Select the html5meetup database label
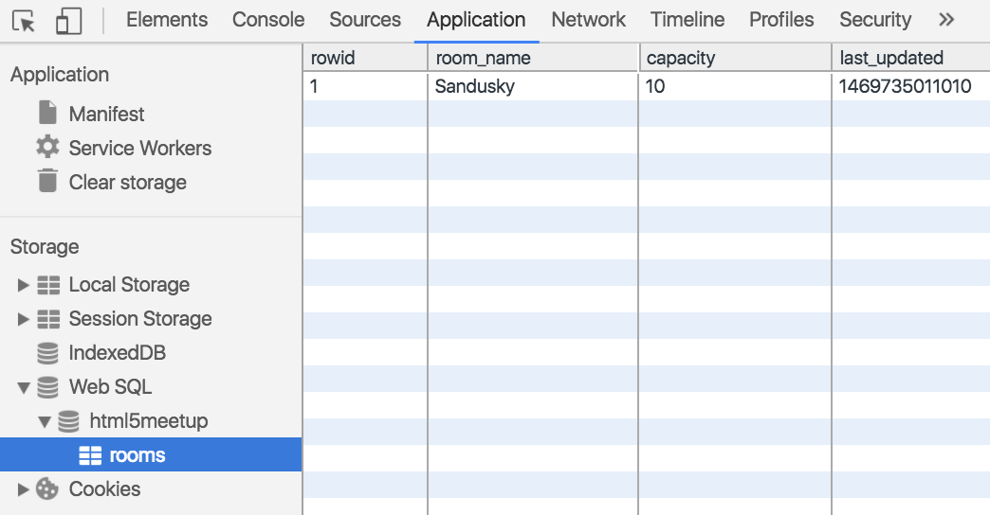 pos(148,421)
